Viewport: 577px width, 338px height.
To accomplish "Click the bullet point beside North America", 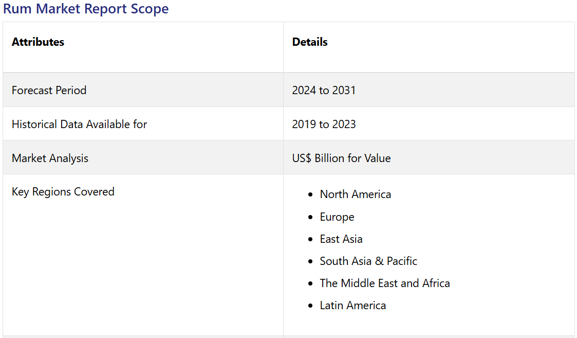I will pyautogui.click(x=310, y=195).
